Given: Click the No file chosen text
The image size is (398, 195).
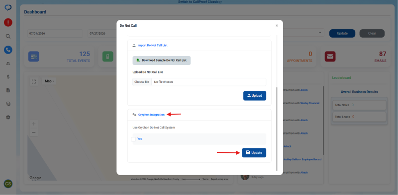Looking at the screenshot, I should (164, 82).
